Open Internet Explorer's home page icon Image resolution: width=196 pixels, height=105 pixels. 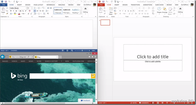click(x=89, y=57)
